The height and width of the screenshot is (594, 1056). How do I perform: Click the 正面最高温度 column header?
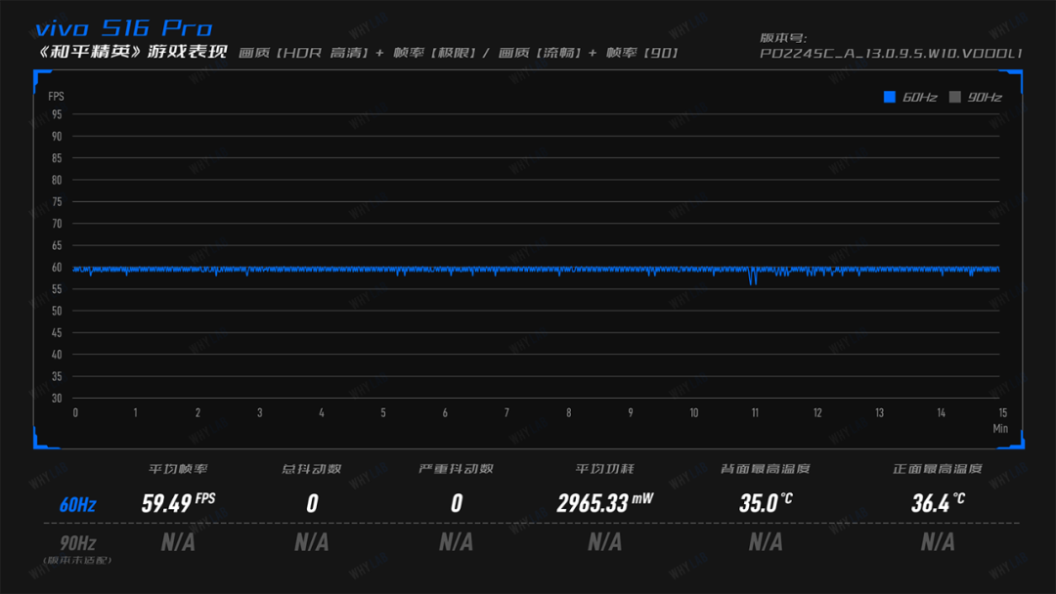point(938,469)
